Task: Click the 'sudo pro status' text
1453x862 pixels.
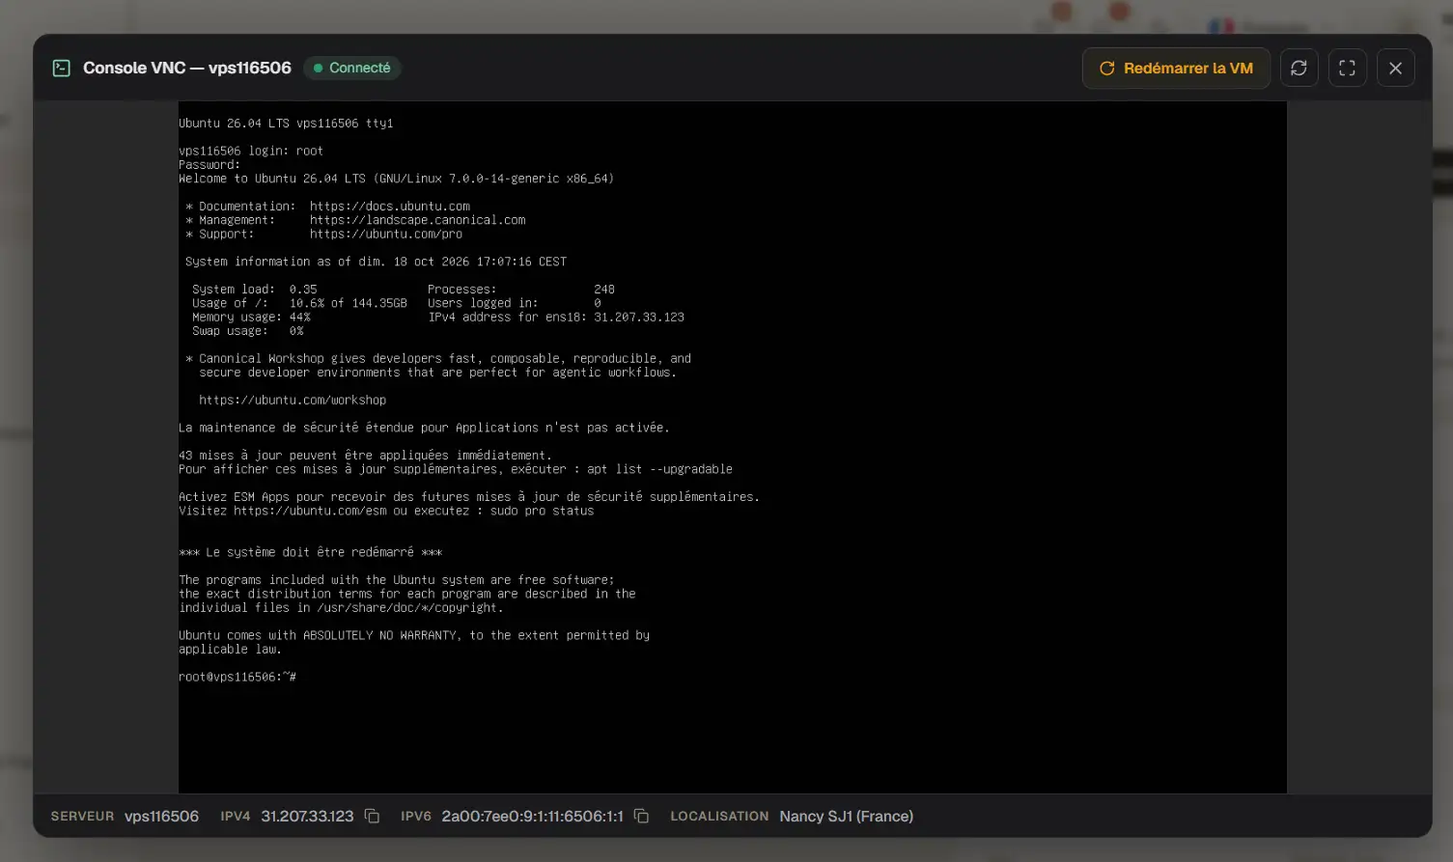Action: pos(542,511)
